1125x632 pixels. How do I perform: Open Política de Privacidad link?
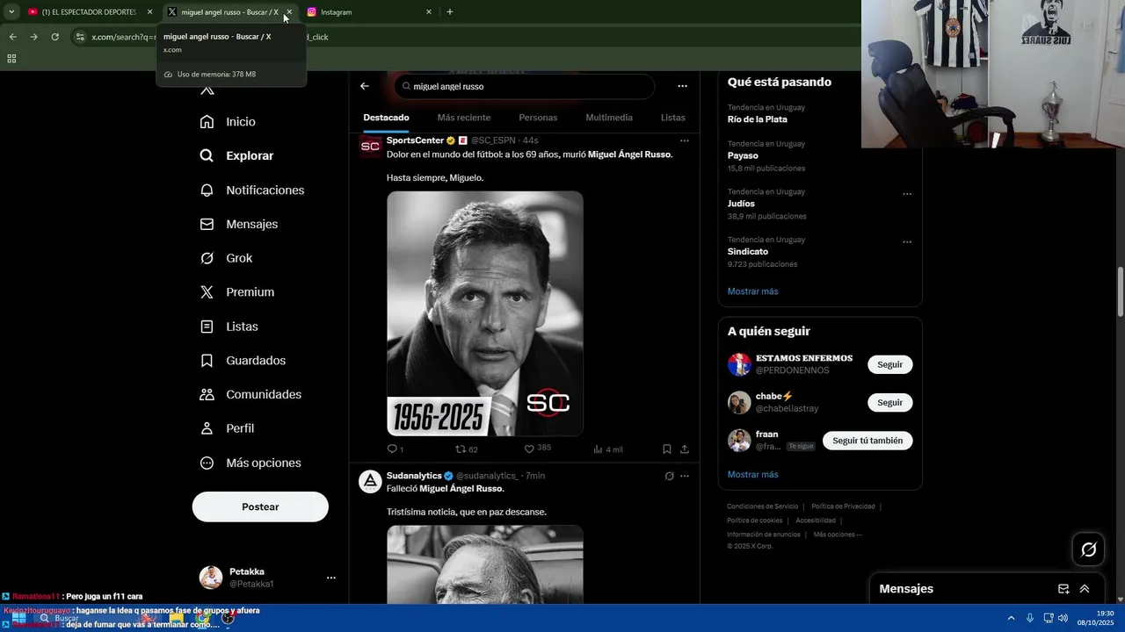(843, 506)
